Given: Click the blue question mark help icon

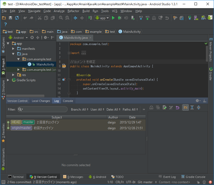Looking at the screenshot, I should 5,24.
